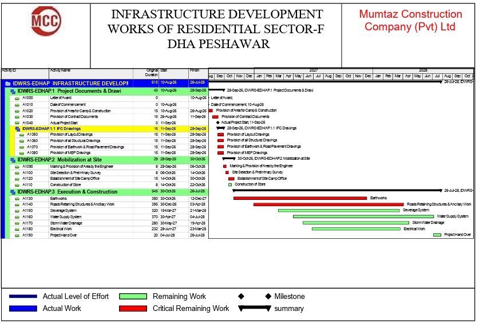The image size is (479, 323).
Task: Click activity name 'Provision of Contract Documents'
Action: point(74,117)
